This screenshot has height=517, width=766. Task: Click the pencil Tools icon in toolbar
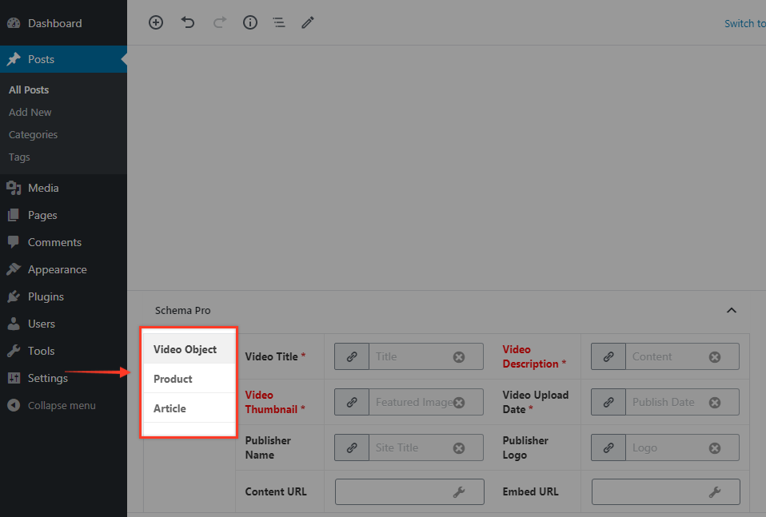click(308, 23)
